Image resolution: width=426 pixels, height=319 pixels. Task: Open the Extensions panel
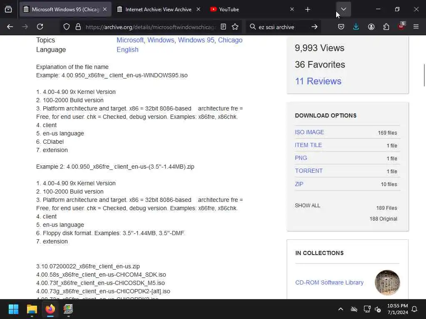(386, 27)
